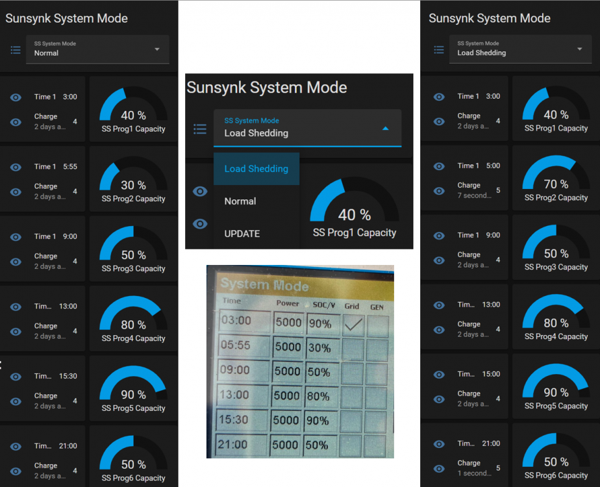
Task: Tick the GEN box in 03:00 photo row
Action: (x=378, y=327)
